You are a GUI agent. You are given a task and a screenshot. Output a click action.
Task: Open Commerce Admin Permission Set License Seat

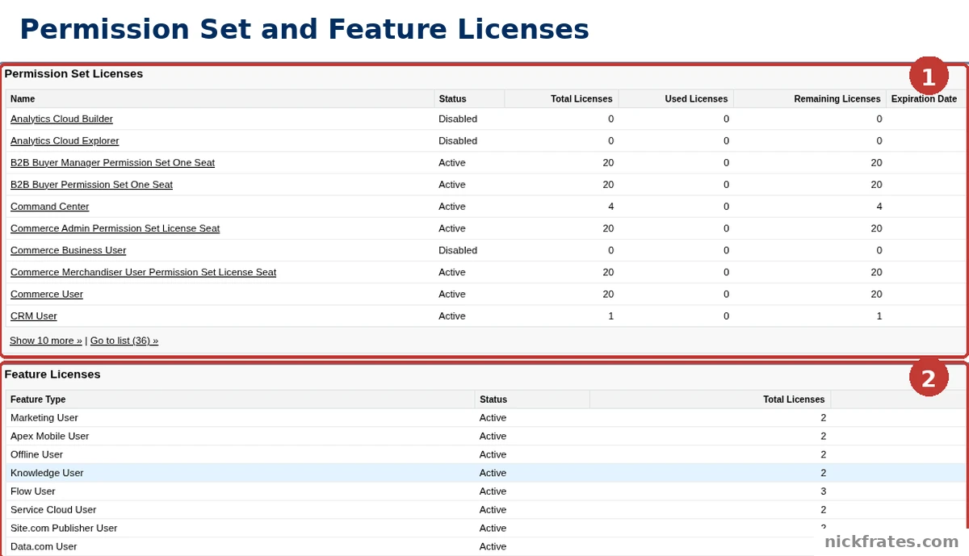pyautogui.click(x=115, y=228)
